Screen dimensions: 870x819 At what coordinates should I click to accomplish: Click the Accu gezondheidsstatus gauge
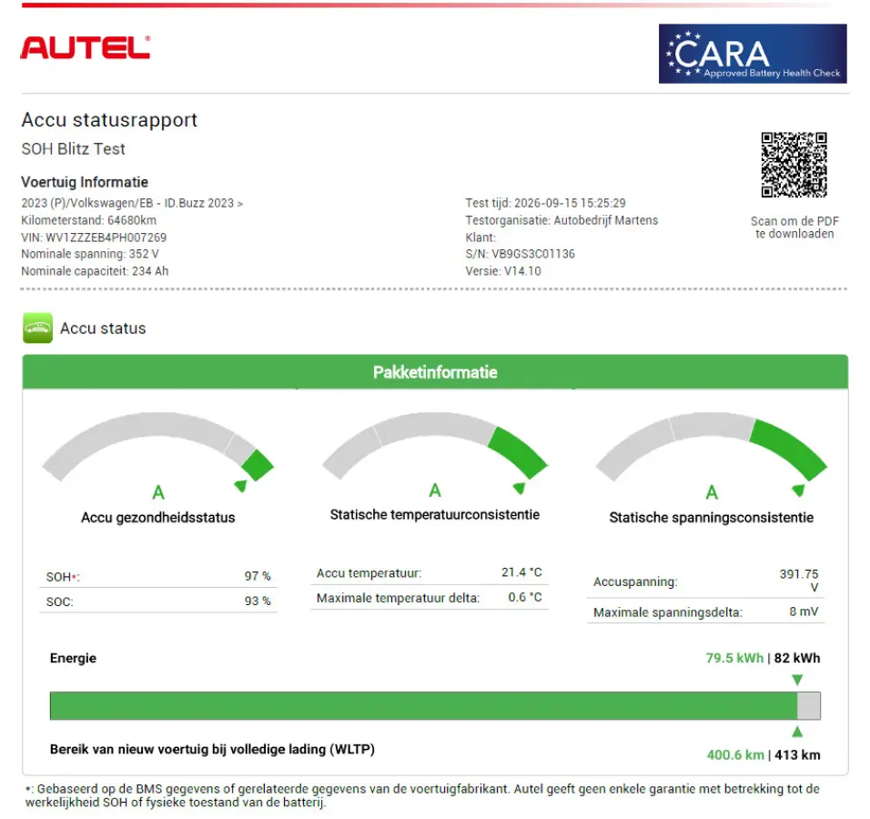[x=158, y=447]
